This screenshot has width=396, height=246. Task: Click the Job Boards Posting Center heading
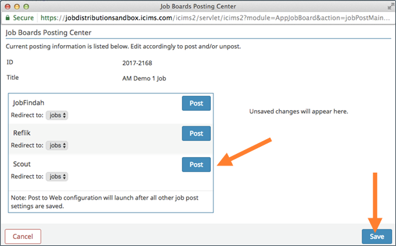click(x=48, y=33)
